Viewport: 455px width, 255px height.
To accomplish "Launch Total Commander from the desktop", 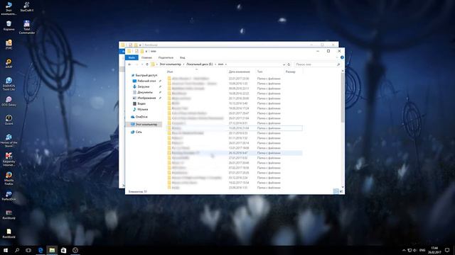I will coord(27,27).
